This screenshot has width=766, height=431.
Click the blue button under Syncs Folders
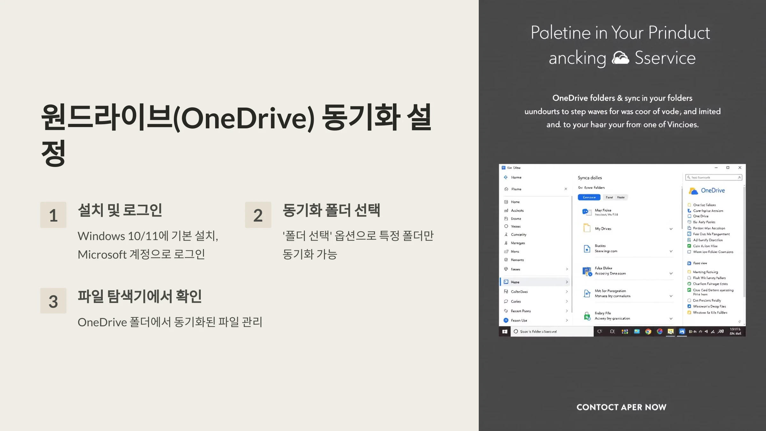[589, 197]
